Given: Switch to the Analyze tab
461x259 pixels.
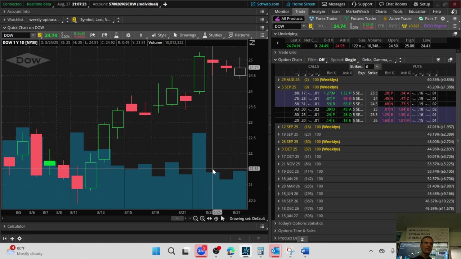Looking at the screenshot, I should (318, 12).
